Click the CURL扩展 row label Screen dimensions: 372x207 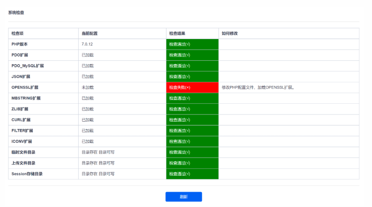coord(21,120)
